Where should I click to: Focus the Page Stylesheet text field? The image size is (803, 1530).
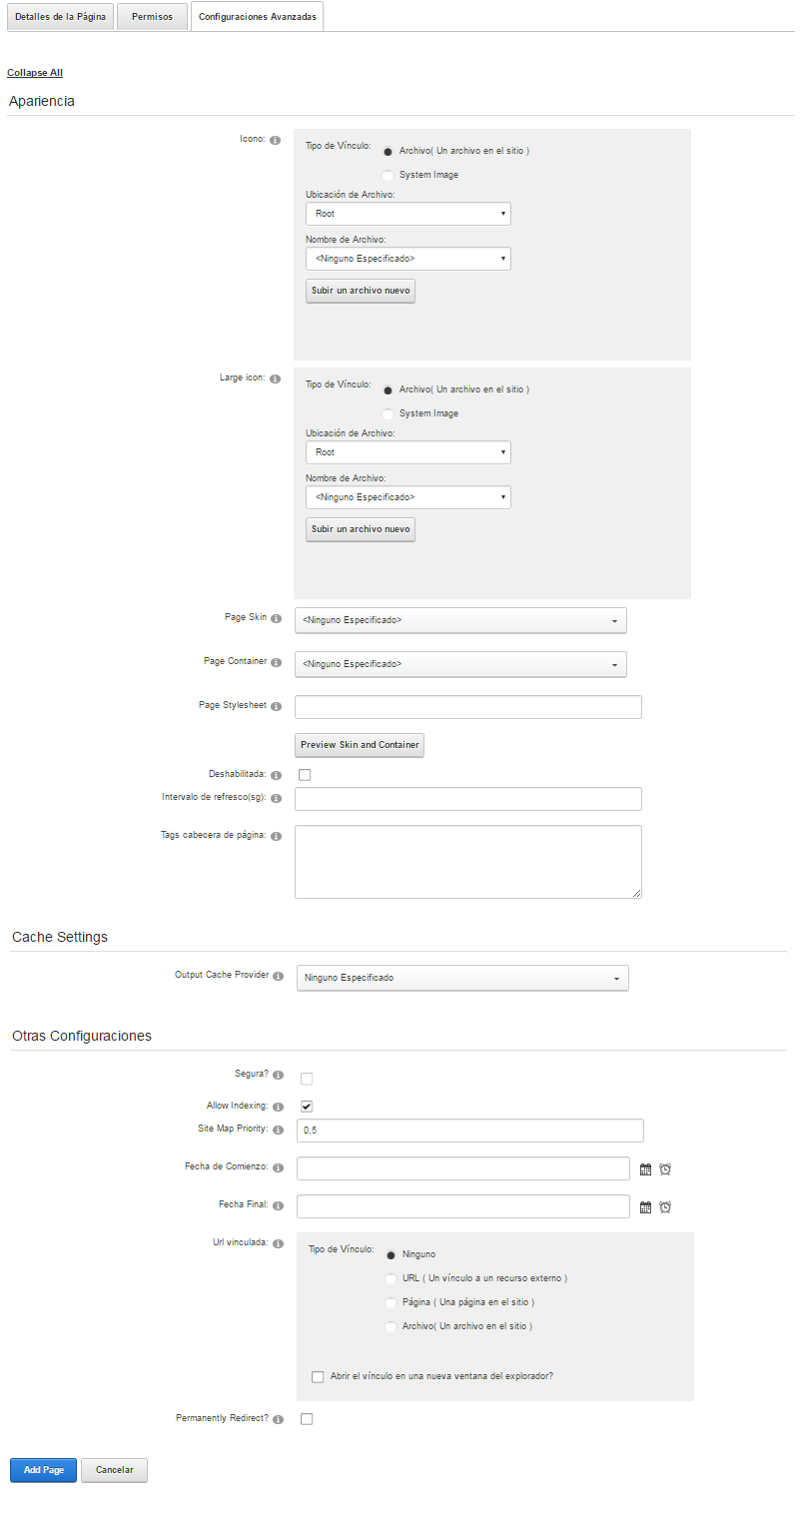coord(468,707)
